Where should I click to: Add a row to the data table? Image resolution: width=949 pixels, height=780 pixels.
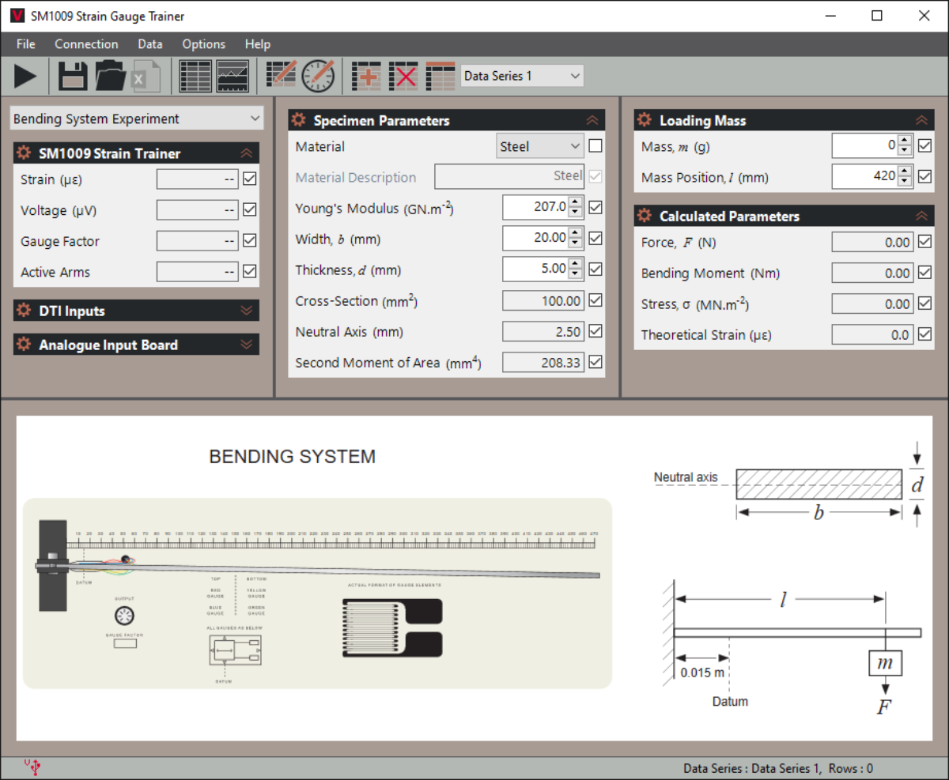point(366,75)
